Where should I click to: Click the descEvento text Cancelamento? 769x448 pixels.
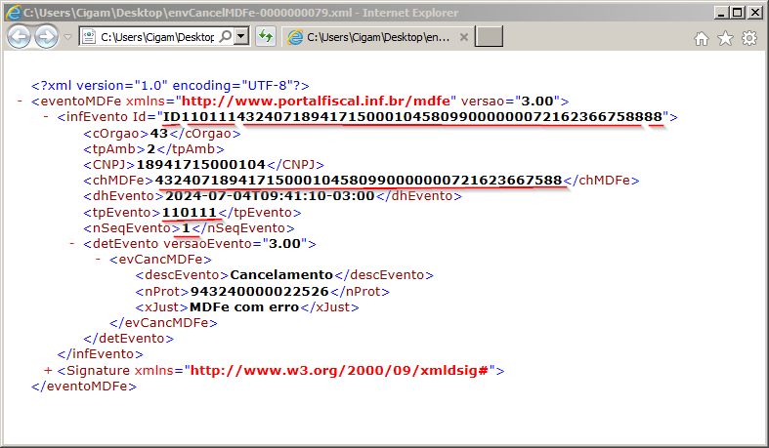click(x=281, y=274)
